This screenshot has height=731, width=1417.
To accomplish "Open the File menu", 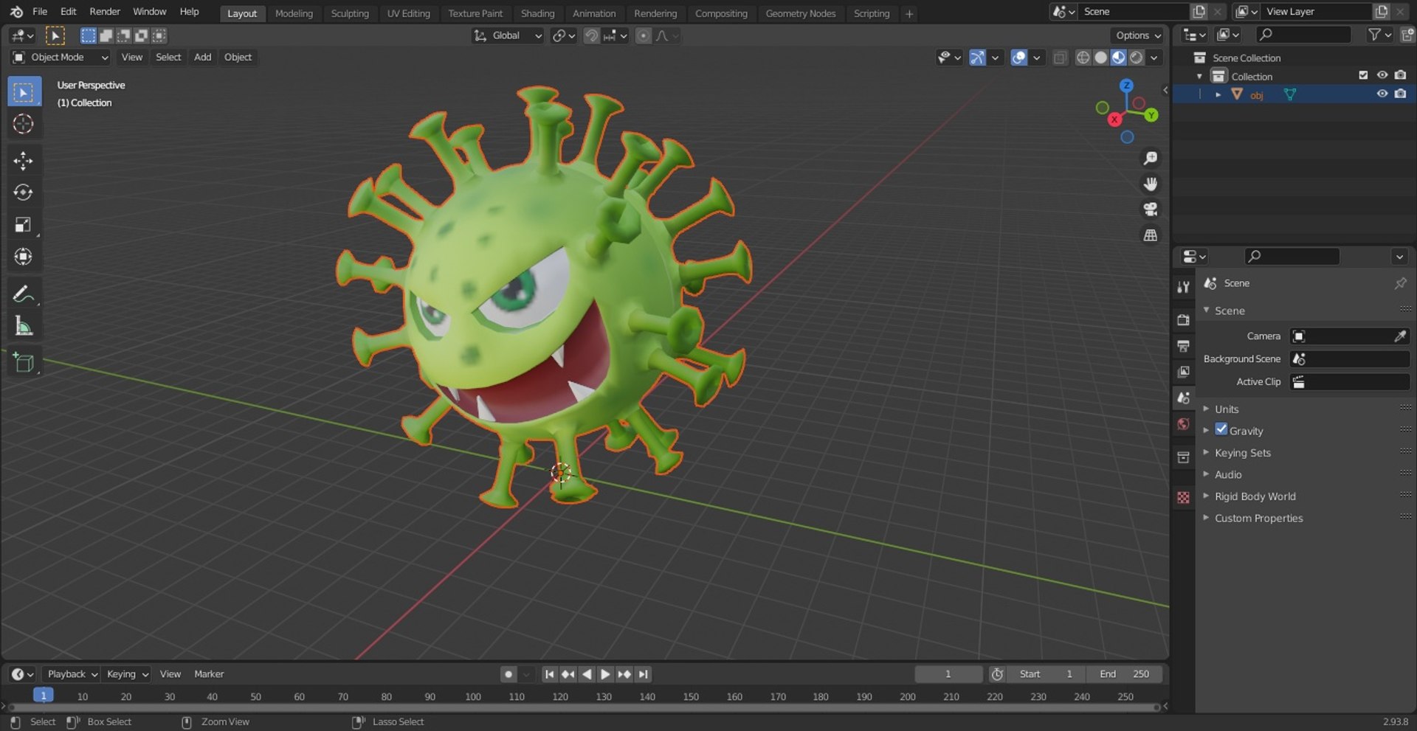I will [40, 12].
